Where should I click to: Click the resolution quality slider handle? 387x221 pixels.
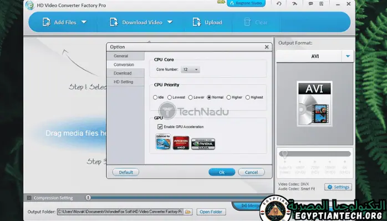point(284,154)
